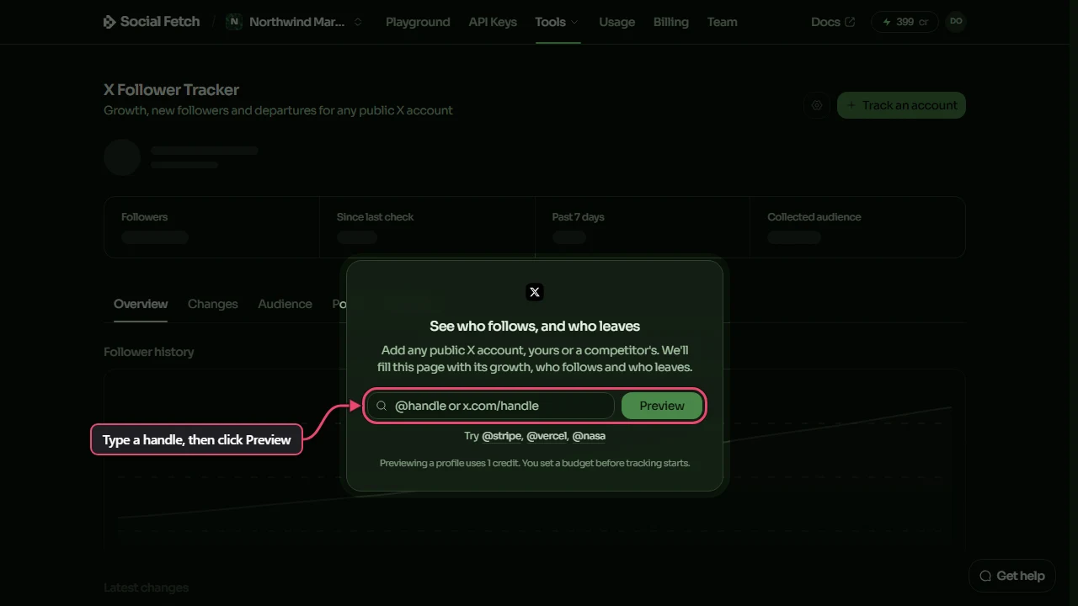Switch to the Overview tab

(x=141, y=304)
